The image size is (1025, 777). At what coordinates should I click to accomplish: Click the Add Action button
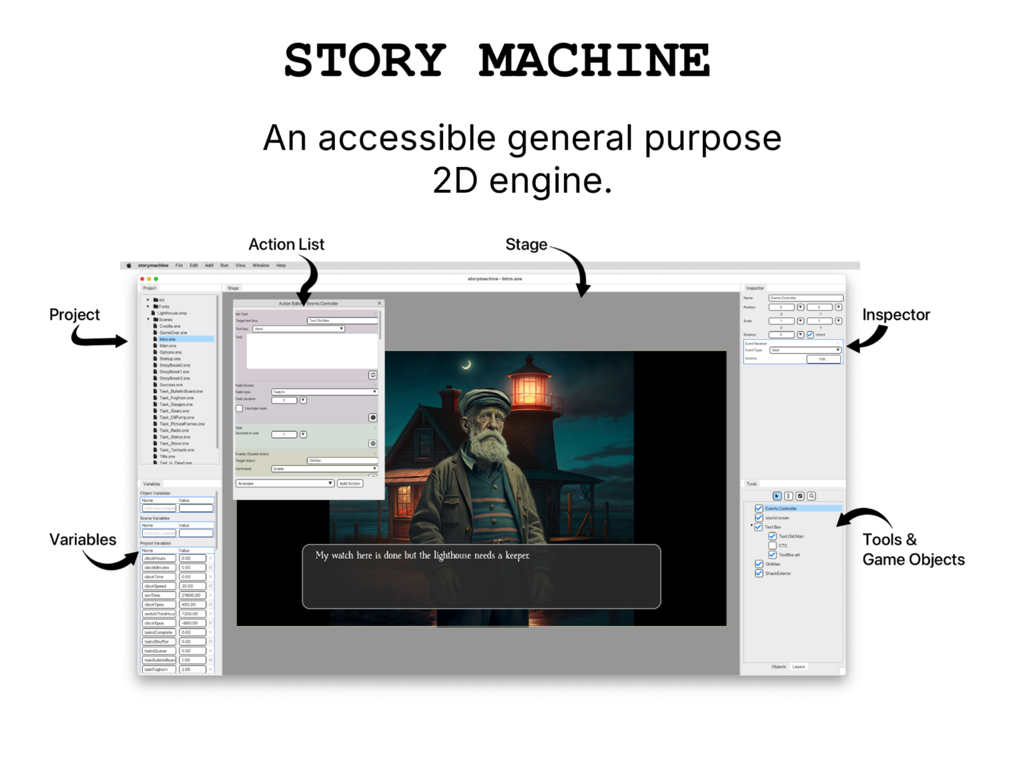coord(350,483)
